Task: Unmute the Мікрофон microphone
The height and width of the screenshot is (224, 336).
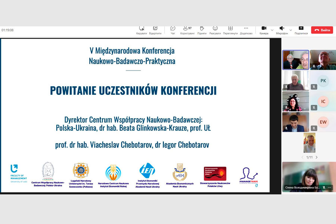Action: [282, 30]
